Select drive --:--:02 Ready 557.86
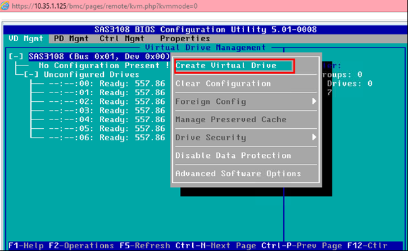 click(107, 101)
